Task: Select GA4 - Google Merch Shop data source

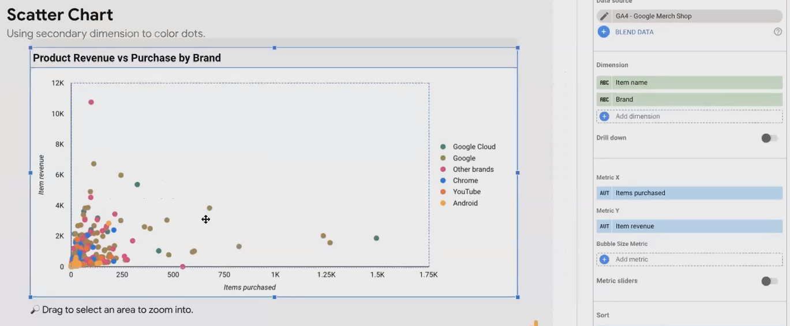Action: 690,16
